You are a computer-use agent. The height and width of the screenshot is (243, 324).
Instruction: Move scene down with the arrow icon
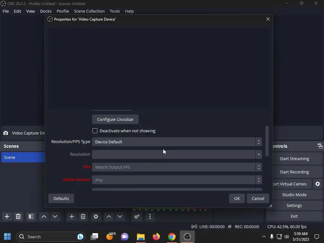pyautogui.click(x=55, y=216)
